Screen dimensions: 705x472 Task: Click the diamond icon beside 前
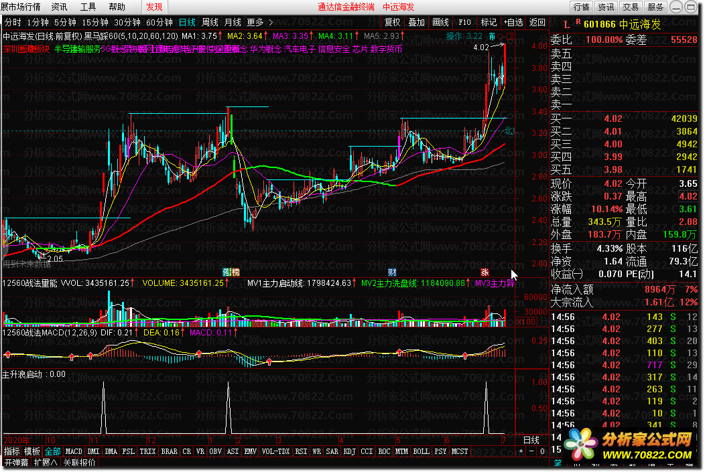click(501, 36)
